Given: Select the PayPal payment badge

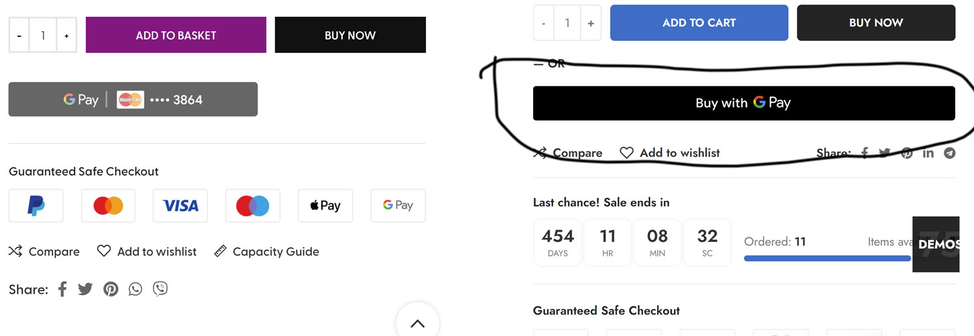Looking at the screenshot, I should tap(36, 206).
